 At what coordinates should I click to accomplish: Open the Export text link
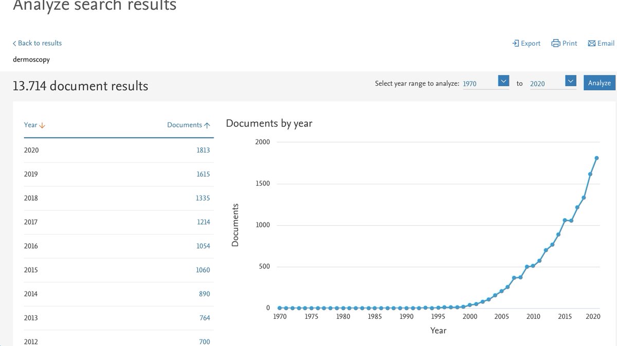pyautogui.click(x=531, y=44)
